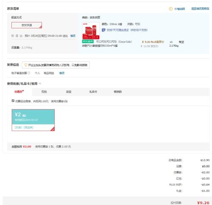Switch to the 京豆 tab
The image size is (212, 205).
[69, 92]
